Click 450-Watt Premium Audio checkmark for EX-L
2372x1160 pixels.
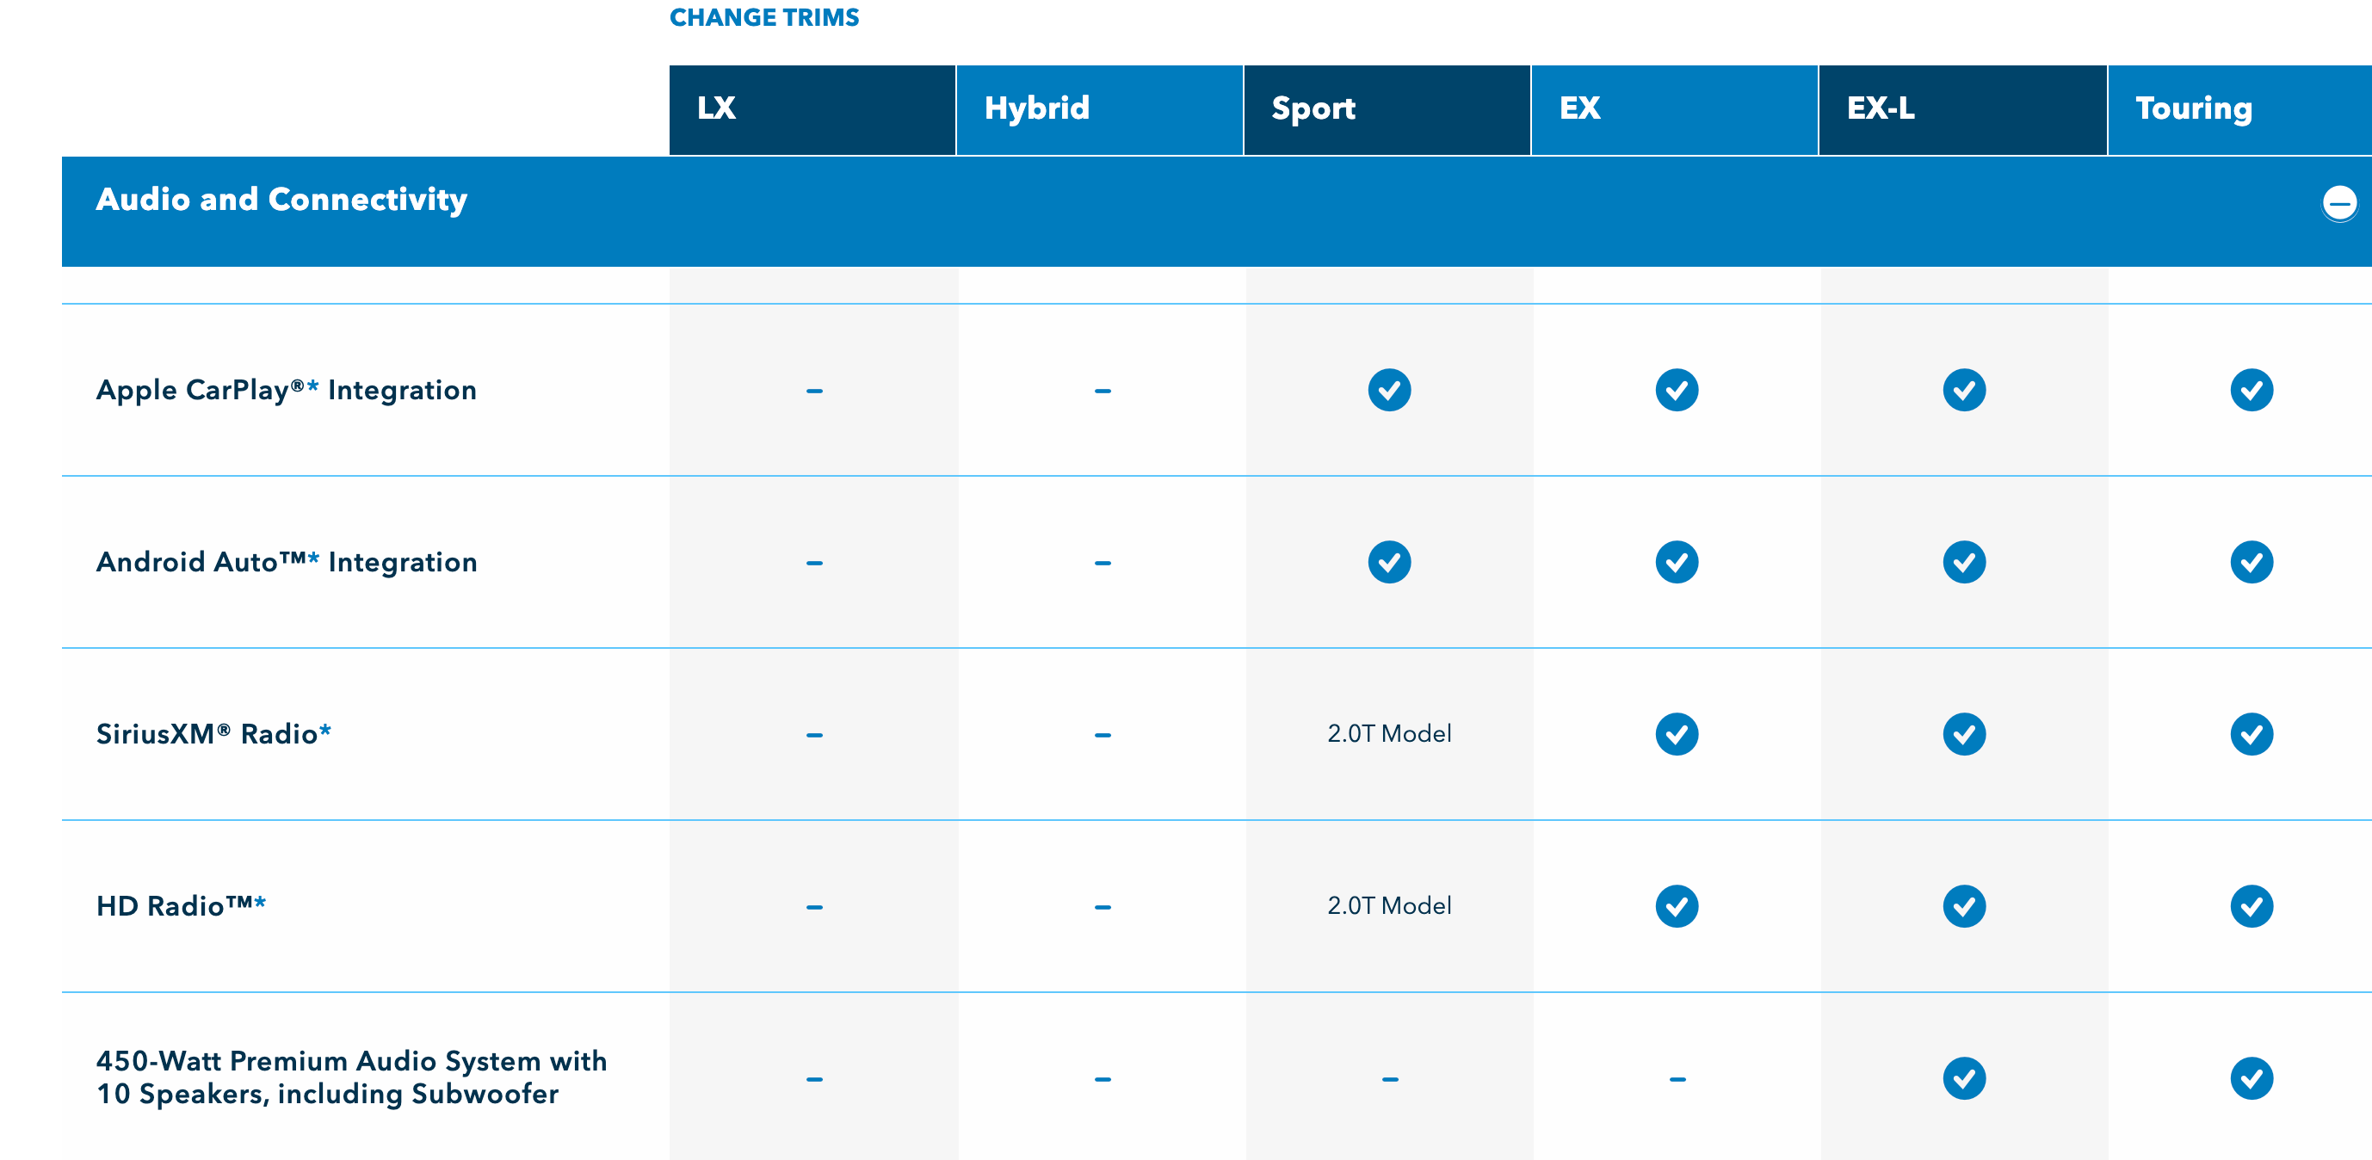1964,1079
